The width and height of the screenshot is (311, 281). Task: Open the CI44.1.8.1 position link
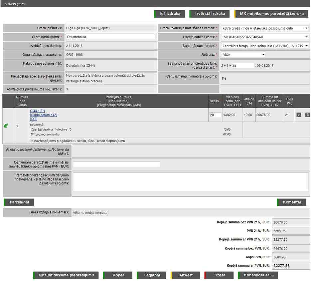(37, 111)
